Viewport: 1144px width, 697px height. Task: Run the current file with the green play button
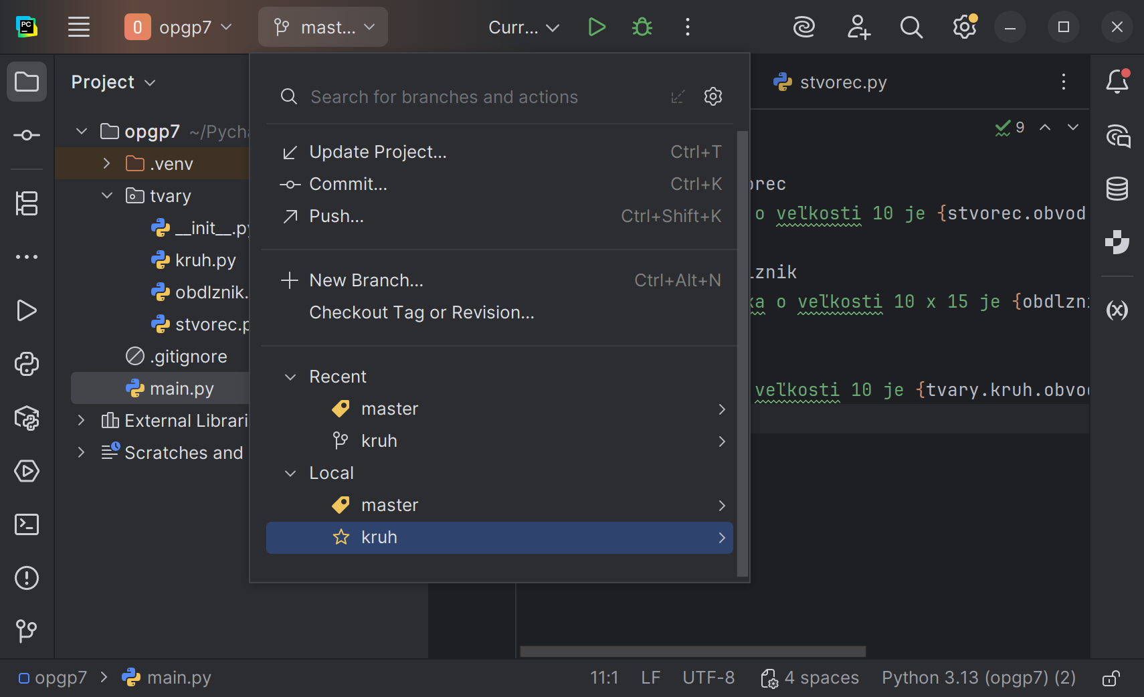[x=596, y=27]
